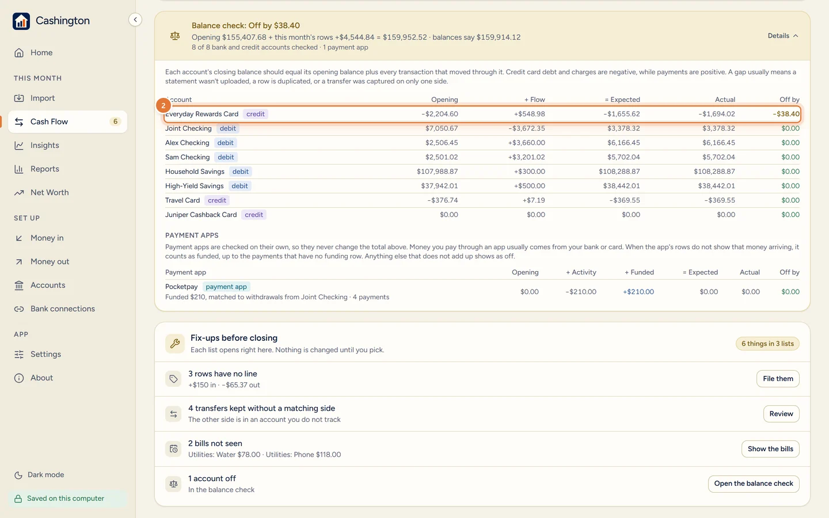Click the Cashington logo icon
Viewport: 829px width, 518px height.
pos(21,21)
